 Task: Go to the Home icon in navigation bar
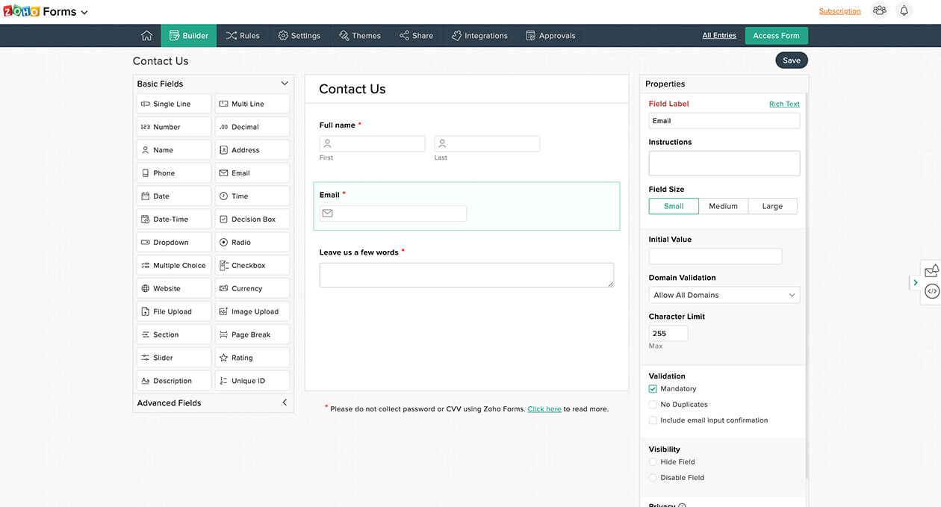tap(146, 36)
